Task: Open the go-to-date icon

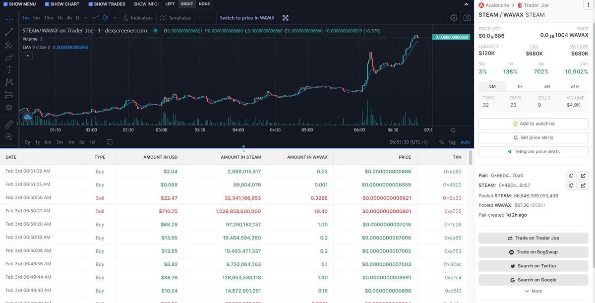Action: click(109, 142)
